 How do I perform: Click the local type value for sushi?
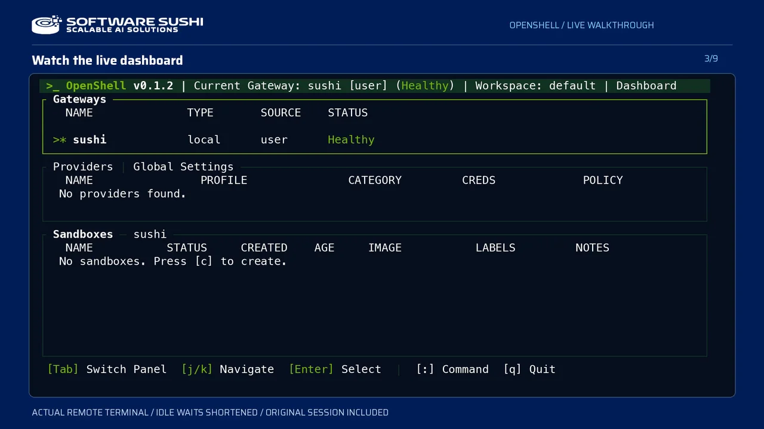coord(204,140)
